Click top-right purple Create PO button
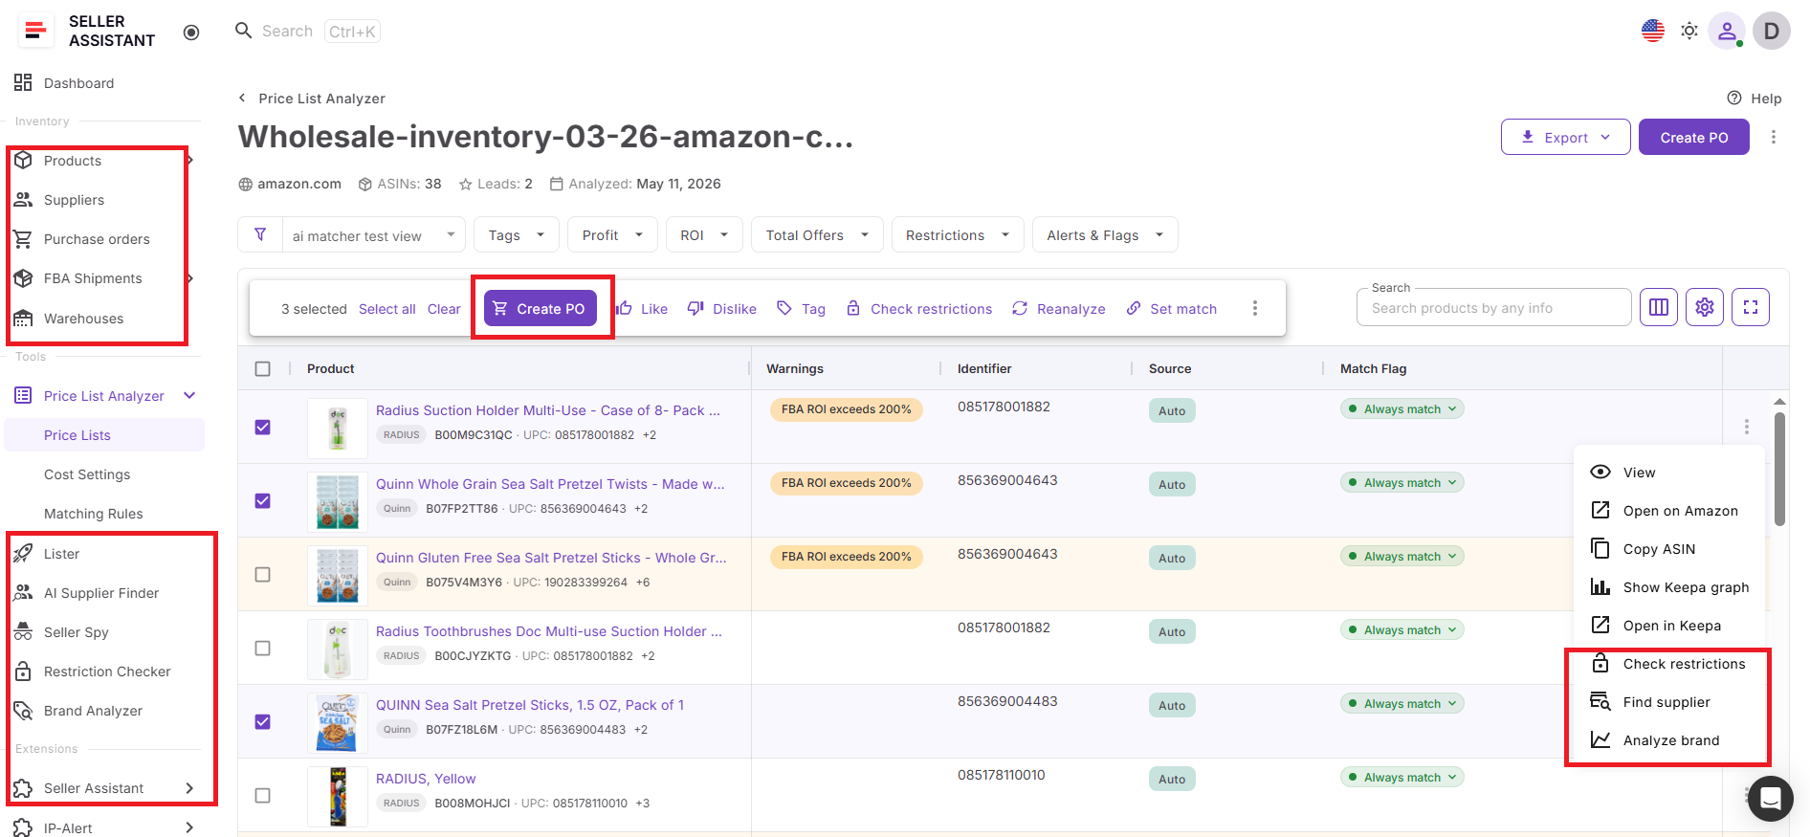 point(1694,137)
